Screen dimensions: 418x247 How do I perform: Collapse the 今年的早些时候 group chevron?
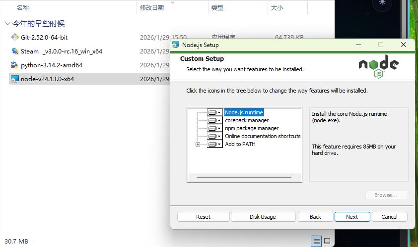[7, 24]
